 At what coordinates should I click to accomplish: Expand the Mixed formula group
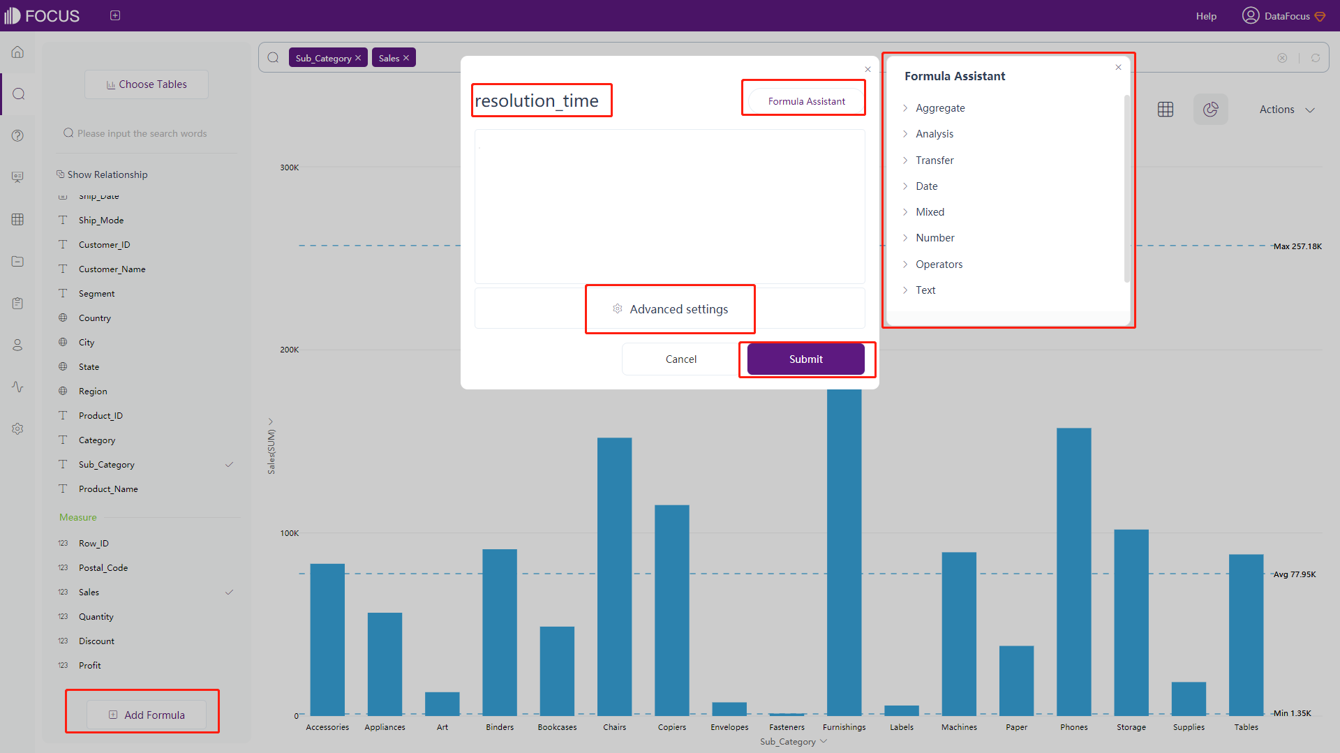pos(905,212)
